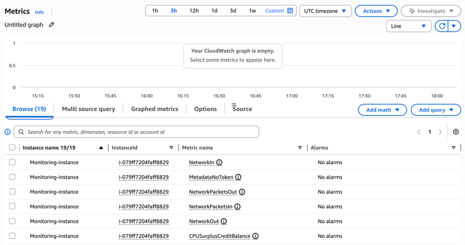Select the 12h time range
The image size is (465, 245).
(194, 11)
